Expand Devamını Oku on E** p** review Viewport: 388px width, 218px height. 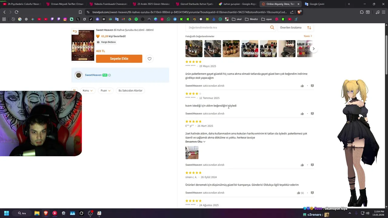pyautogui.click(x=196, y=142)
